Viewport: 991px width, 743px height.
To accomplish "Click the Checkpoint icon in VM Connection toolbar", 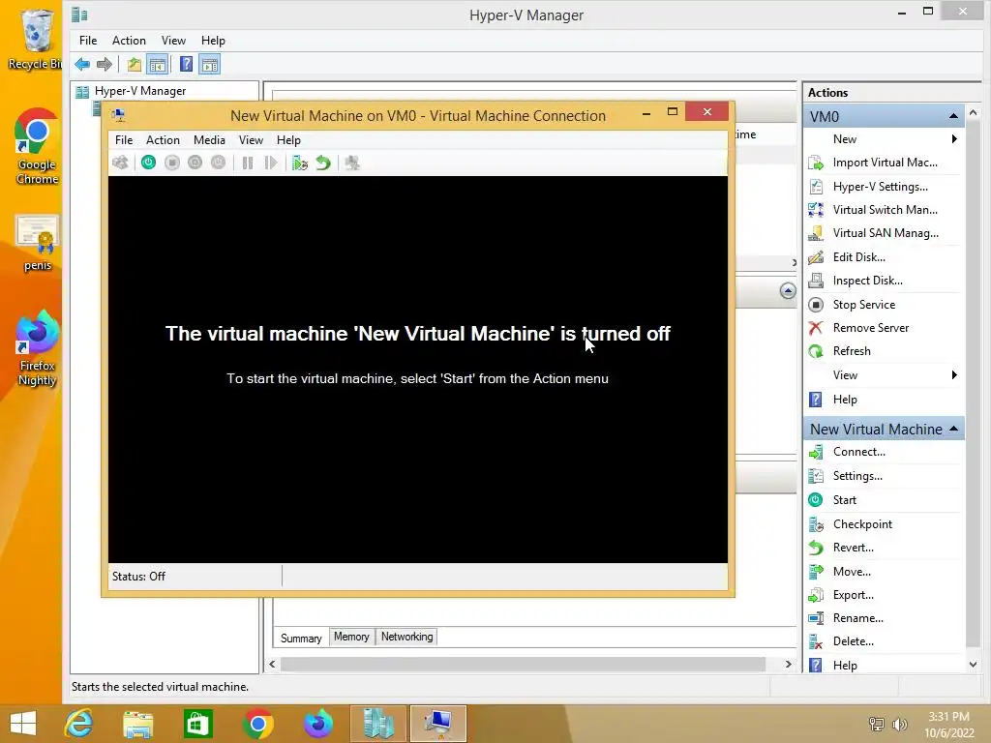I will click(300, 163).
